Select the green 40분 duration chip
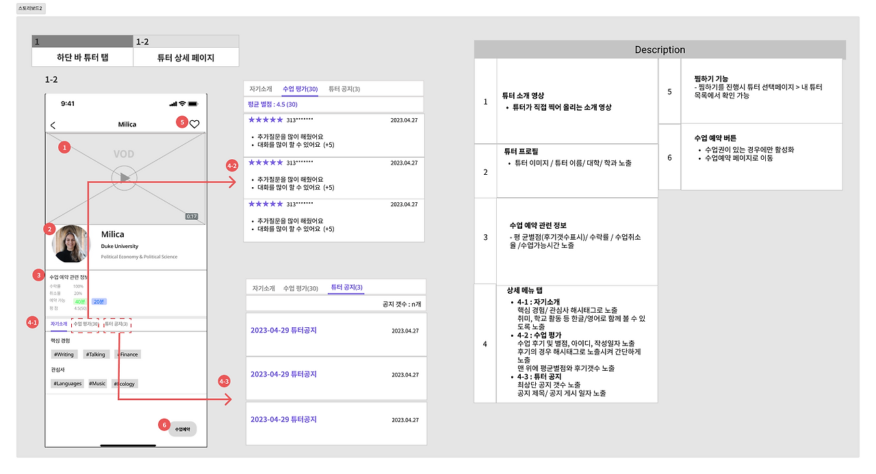This screenshot has width=876, height=474. pyautogui.click(x=80, y=301)
